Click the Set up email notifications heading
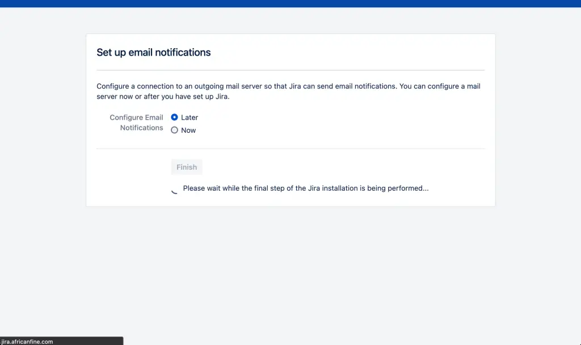 154,52
